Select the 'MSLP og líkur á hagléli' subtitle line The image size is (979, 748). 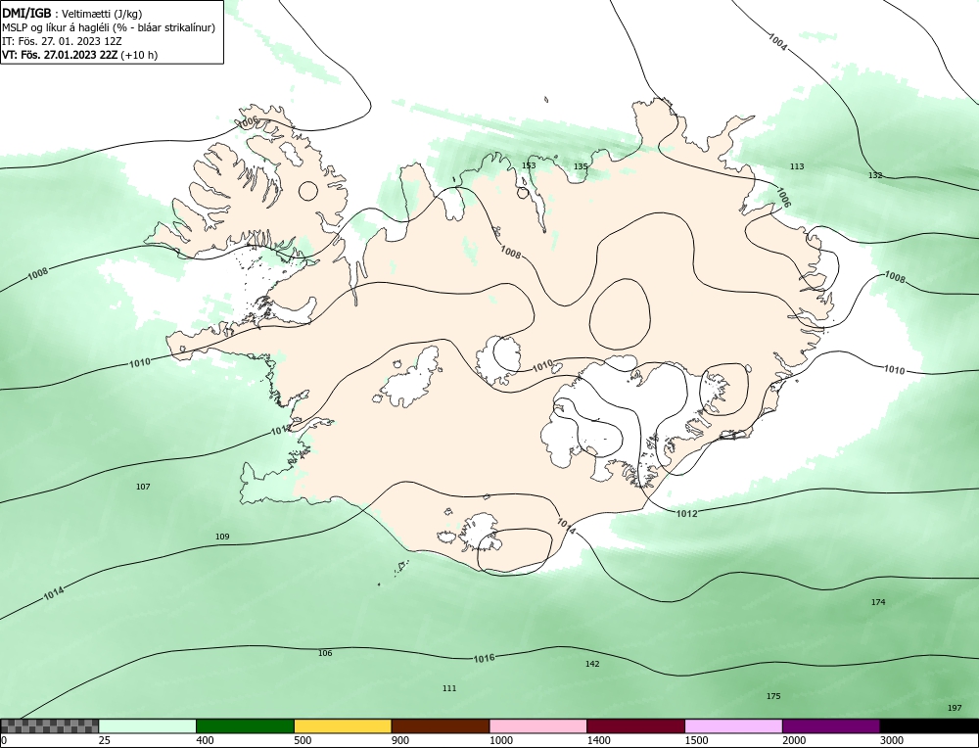pyautogui.click(x=109, y=27)
